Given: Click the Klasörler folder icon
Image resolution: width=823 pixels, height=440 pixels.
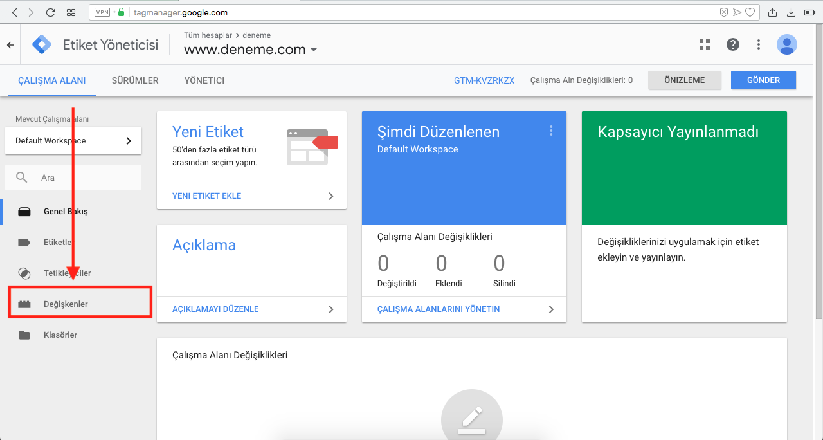Looking at the screenshot, I should pyautogui.click(x=24, y=335).
